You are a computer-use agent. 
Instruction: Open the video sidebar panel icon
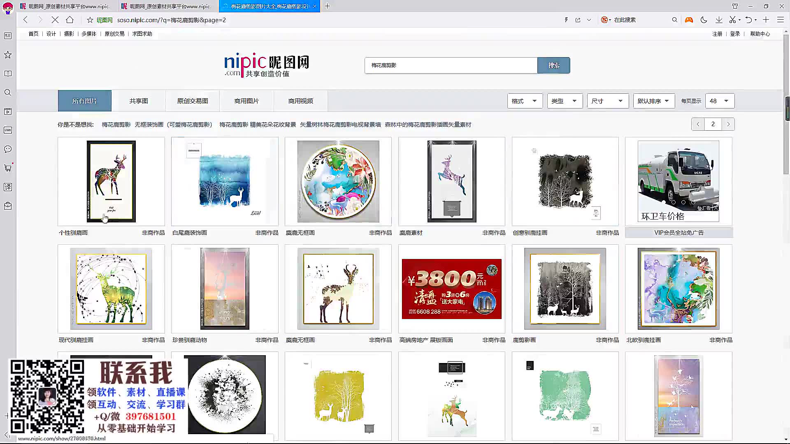click(x=7, y=111)
